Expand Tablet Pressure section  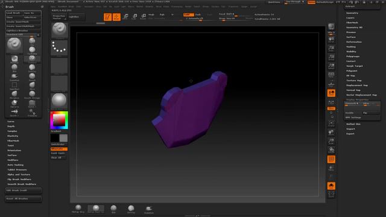[x=17, y=170]
